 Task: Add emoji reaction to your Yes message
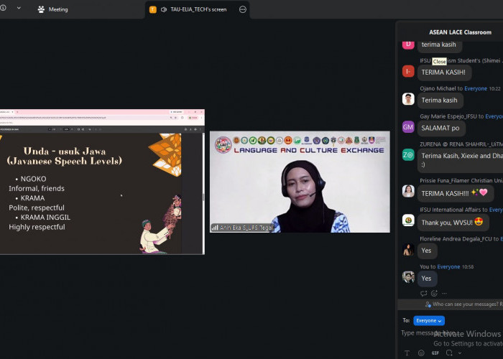(434, 293)
